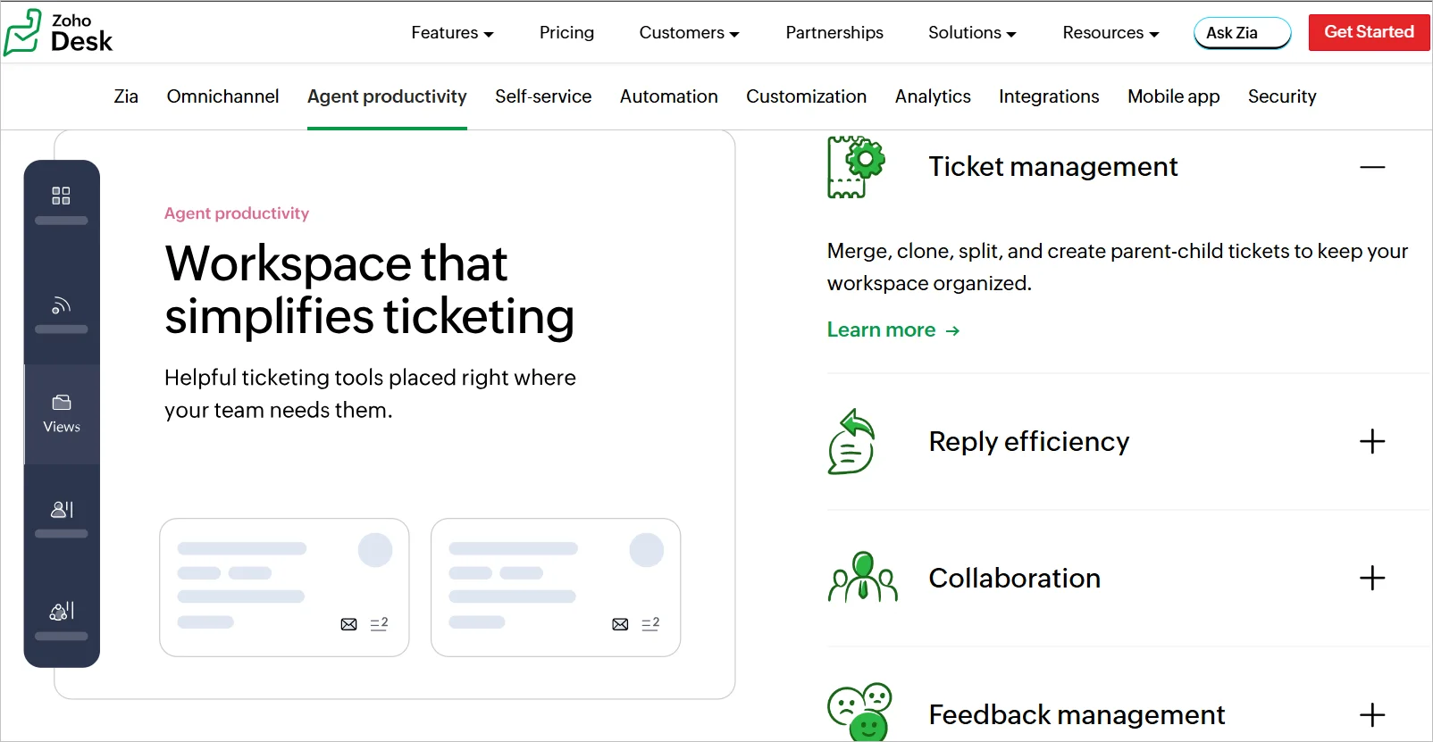
Task: Switch to the Omnichannel tab
Action: [222, 96]
